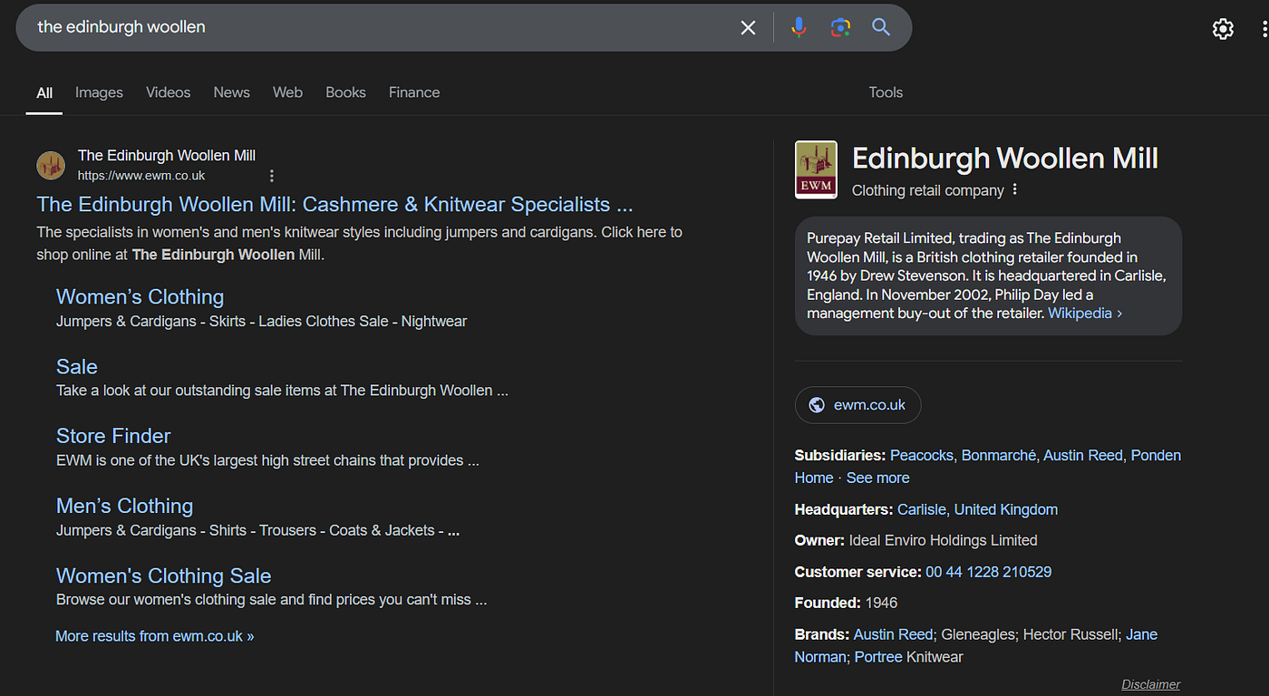This screenshot has width=1269, height=696.
Task: Click the ewm.co.uk result favicon
Action: [x=51, y=166]
